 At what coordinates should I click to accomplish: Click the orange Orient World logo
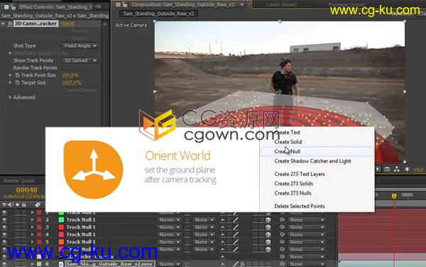(x=93, y=170)
